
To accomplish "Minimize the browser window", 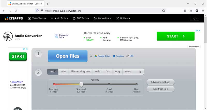I will tap(188, 4).
